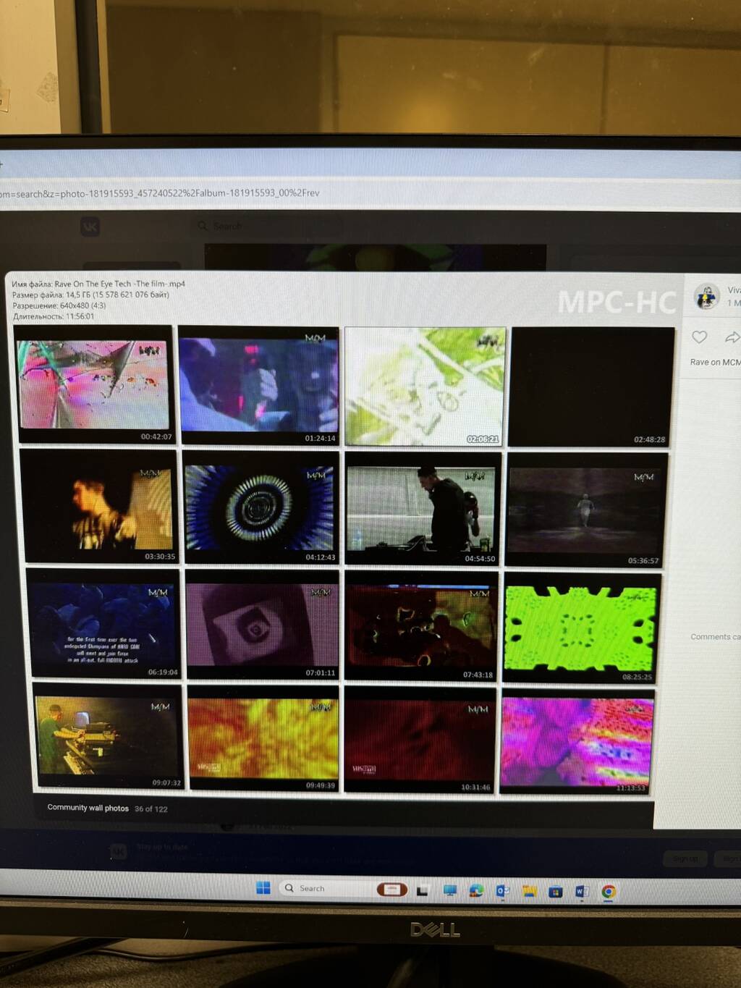Launch Microsoft Edge from the taskbar

pos(476,891)
